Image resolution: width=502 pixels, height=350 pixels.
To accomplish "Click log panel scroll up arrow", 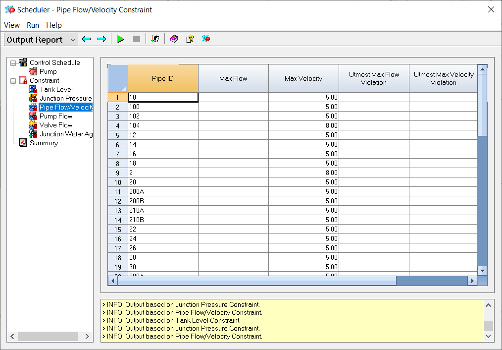I will (488, 305).
